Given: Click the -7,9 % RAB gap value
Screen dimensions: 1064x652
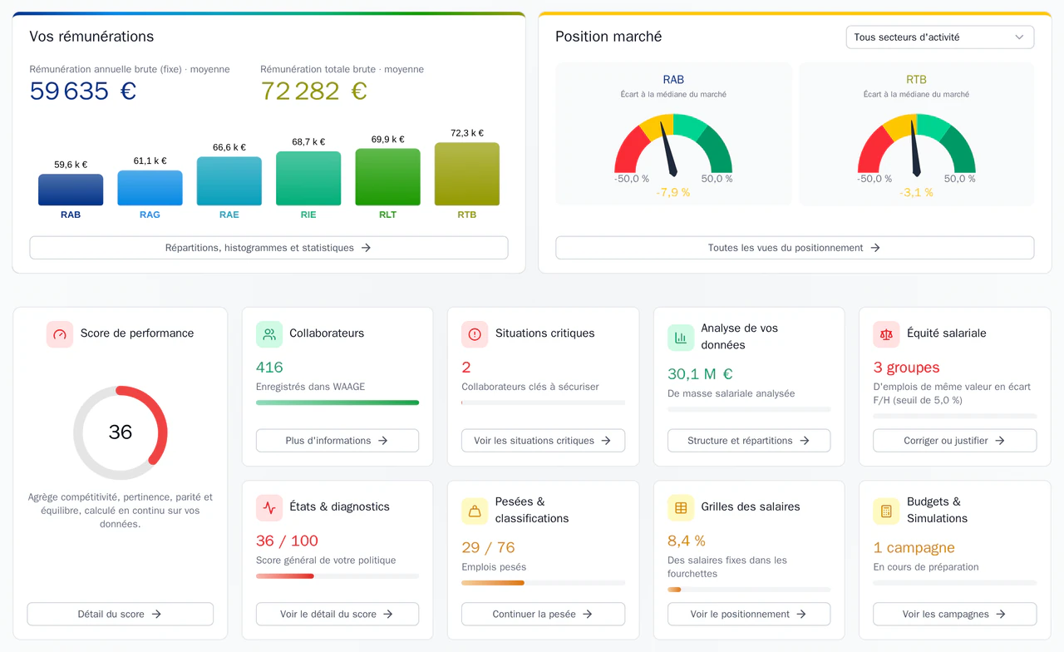Looking at the screenshot, I should 673,193.
